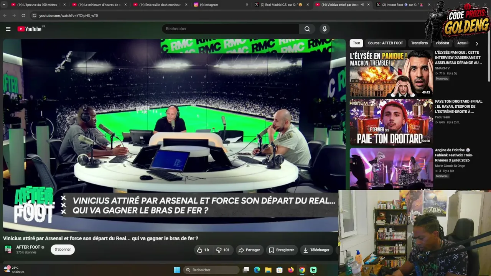Open Task View from the taskbar
Screen dimensions: 491x276
tap(246, 270)
